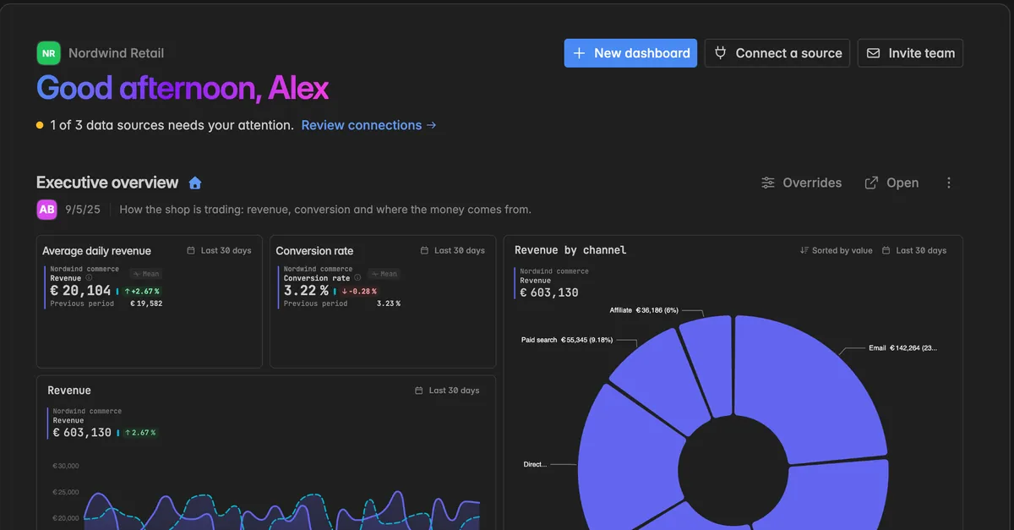Click the +2.67% change badge on daily revenue

pyautogui.click(x=141, y=291)
